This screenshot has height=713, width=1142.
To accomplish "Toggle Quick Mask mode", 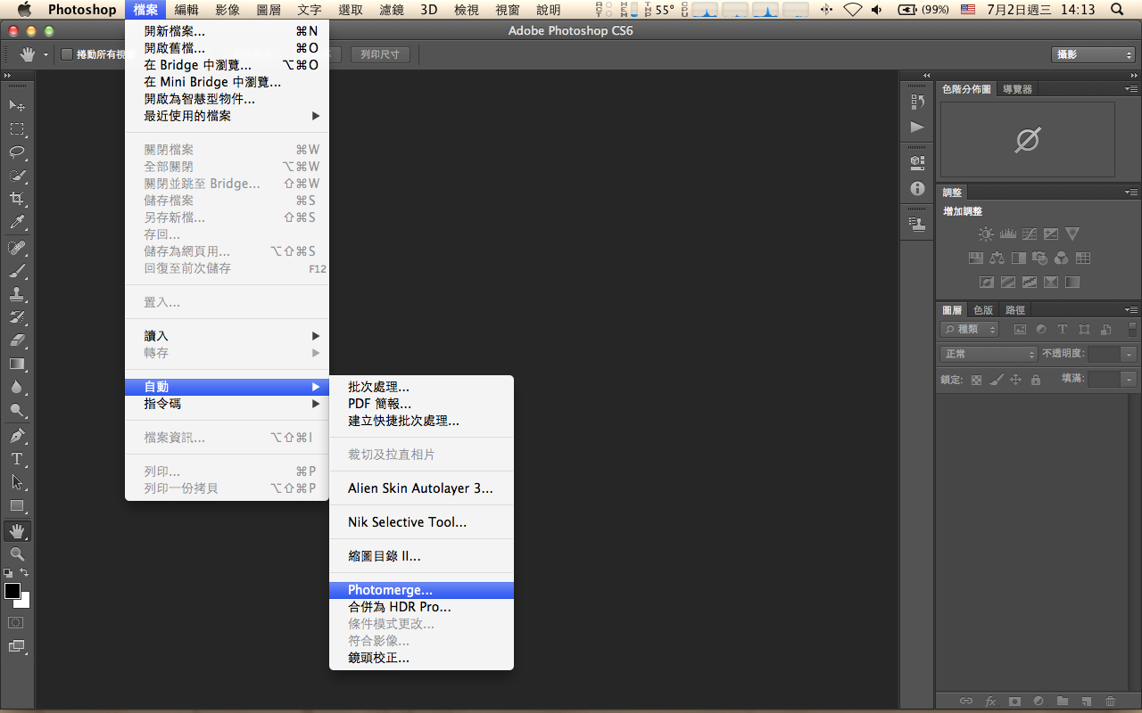I will pos(17,622).
